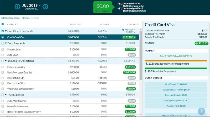The image size is (210, 117).
Task: Open the help question mark button
Action: pyautogui.click(x=201, y=111)
